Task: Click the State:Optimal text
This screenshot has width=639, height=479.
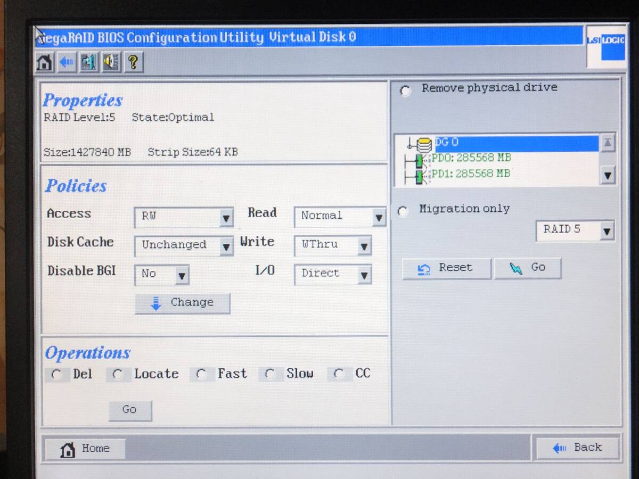Action: [173, 118]
